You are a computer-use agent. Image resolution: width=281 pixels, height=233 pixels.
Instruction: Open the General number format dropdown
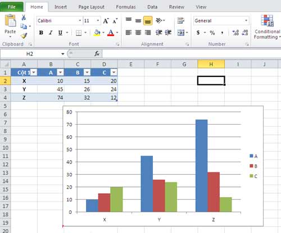click(246, 21)
